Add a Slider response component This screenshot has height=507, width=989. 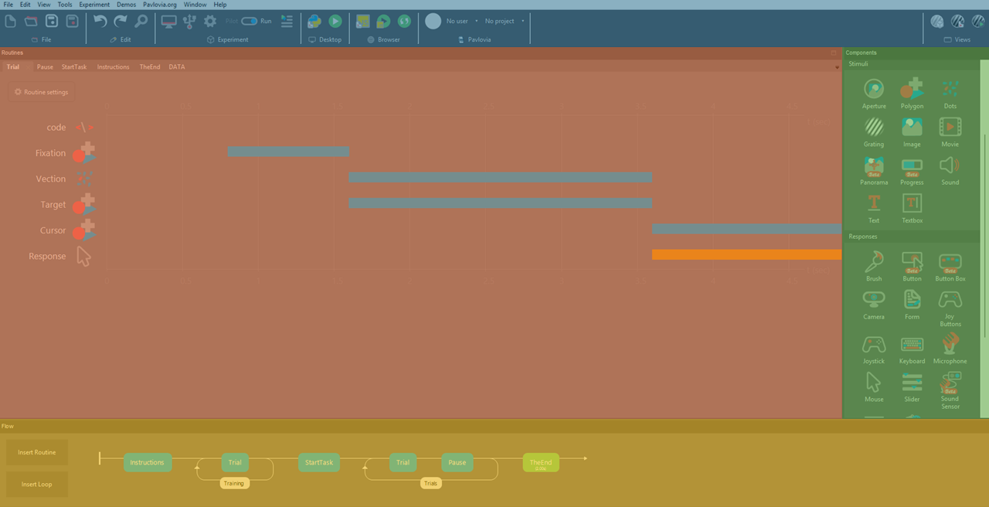pos(912,386)
